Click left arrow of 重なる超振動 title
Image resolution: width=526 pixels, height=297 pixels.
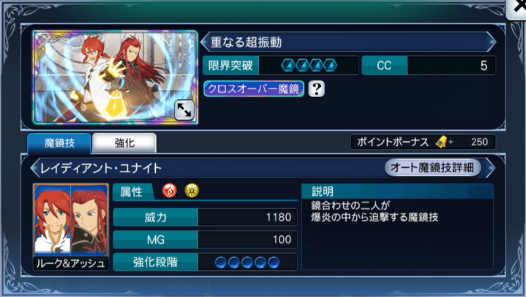[204, 42]
